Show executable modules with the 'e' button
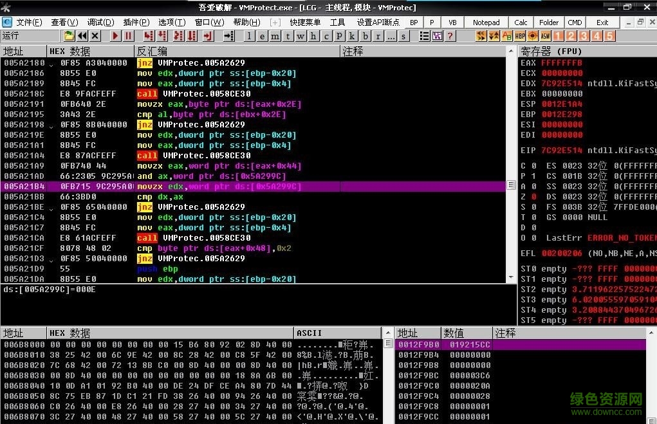The height and width of the screenshot is (424, 657). [x=263, y=36]
